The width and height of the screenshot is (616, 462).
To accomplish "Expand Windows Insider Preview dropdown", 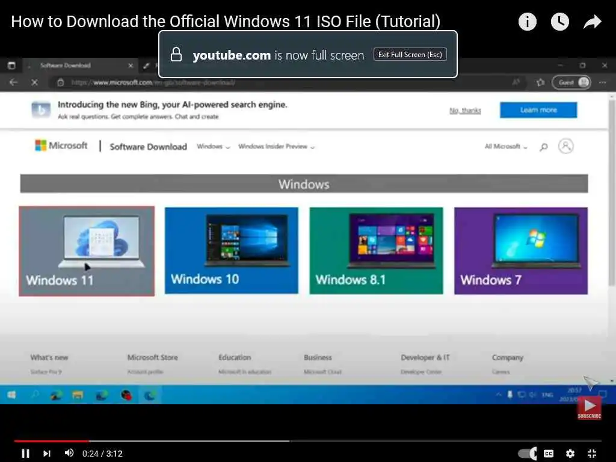I will coord(276,147).
